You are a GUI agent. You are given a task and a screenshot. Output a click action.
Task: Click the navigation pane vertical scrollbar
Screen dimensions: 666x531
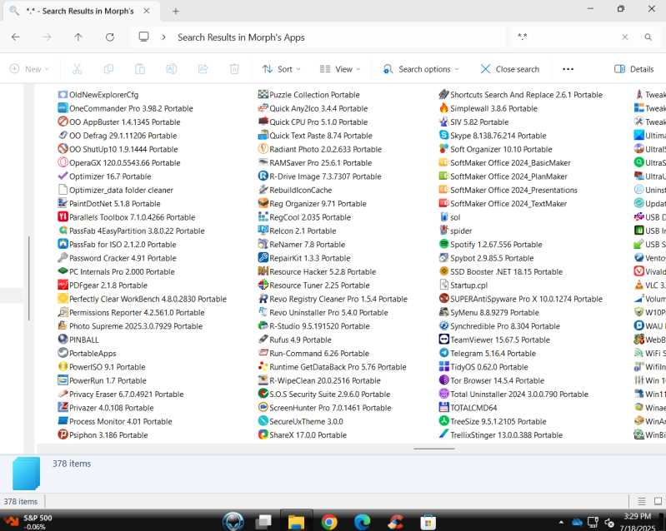click(29, 278)
